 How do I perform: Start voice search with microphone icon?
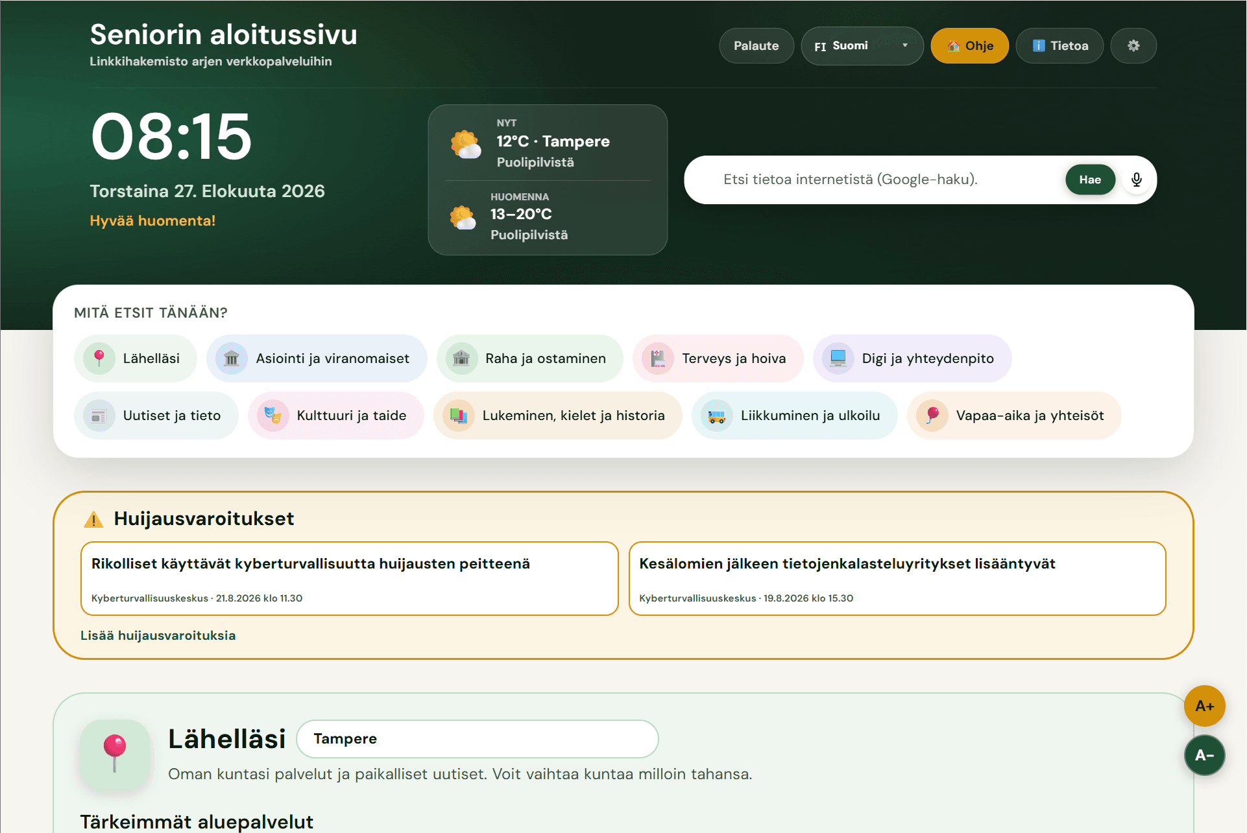point(1136,180)
